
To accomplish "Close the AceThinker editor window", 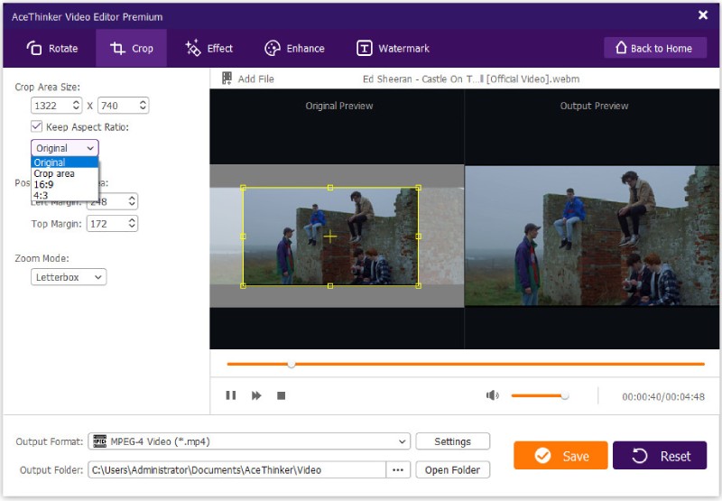I will click(703, 15).
